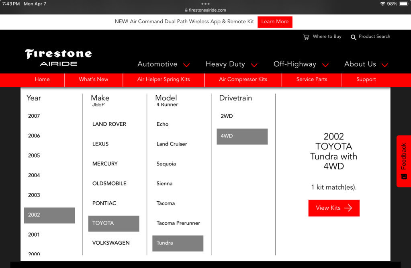Open Air Helper Spring Kits tab
This screenshot has width=411, height=268.
[x=164, y=80]
